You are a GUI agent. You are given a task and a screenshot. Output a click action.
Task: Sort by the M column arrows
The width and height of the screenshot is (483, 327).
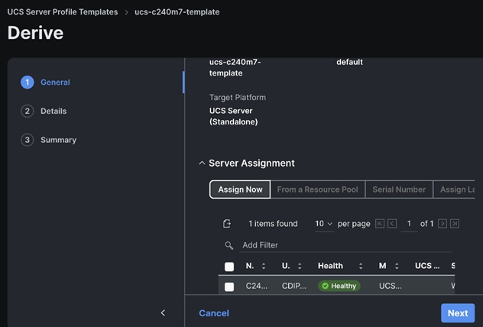pos(397,266)
